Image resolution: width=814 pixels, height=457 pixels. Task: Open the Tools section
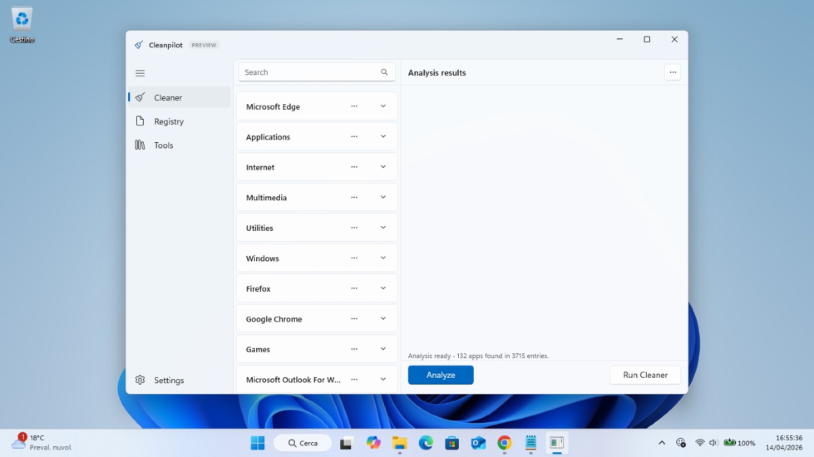pos(163,145)
